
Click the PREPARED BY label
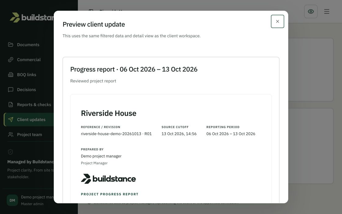tap(92, 149)
